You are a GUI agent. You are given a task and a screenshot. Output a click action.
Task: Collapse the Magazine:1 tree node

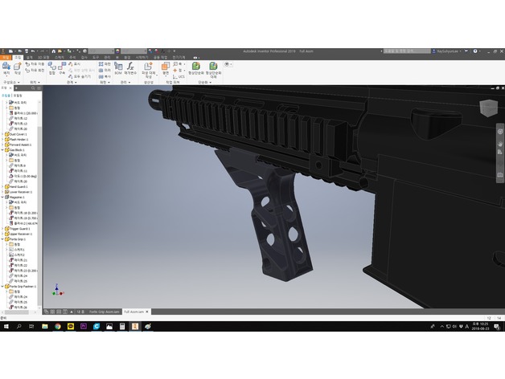(x=3, y=197)
